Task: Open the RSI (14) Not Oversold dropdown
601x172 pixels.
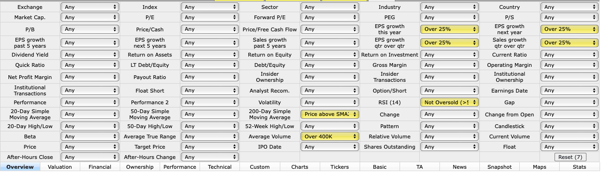Action: (449, 102)
